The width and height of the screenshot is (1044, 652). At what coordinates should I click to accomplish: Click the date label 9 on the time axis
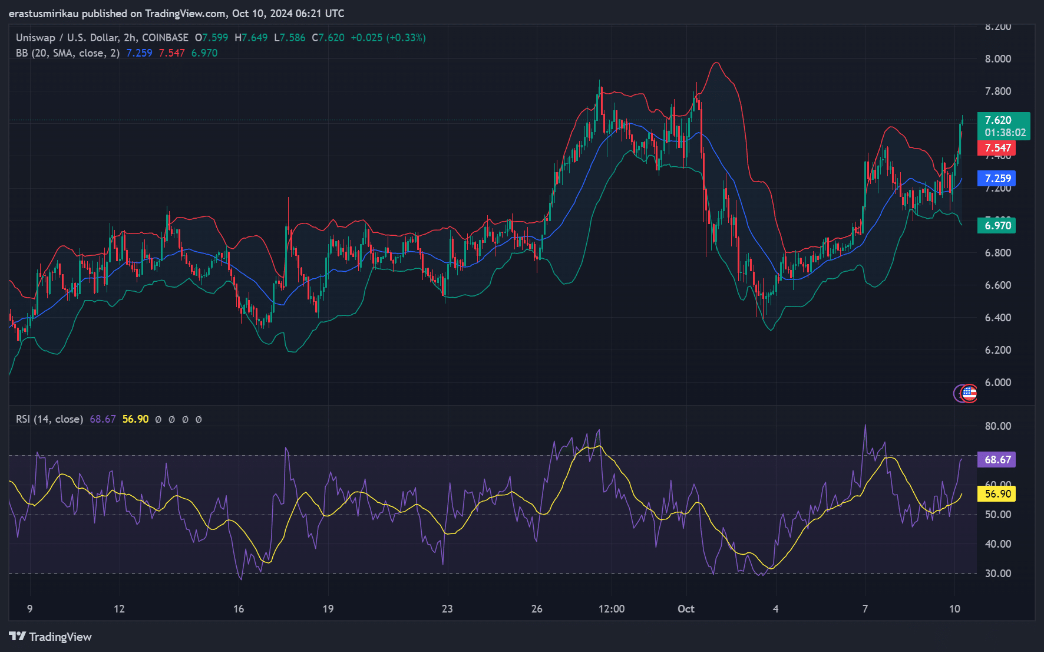(x=29, y=609)
